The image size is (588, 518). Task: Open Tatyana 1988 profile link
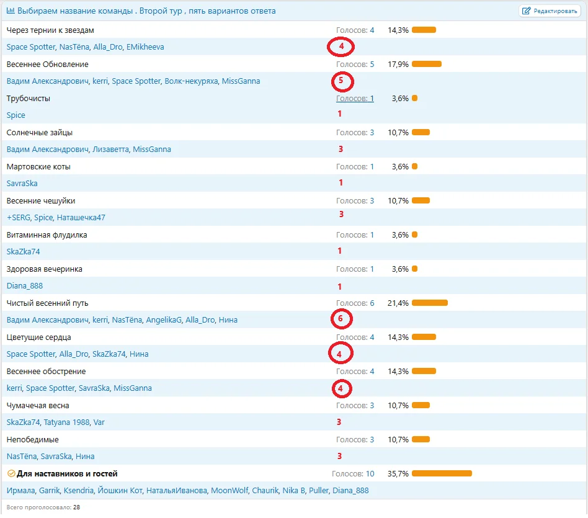tap(66, 422)
